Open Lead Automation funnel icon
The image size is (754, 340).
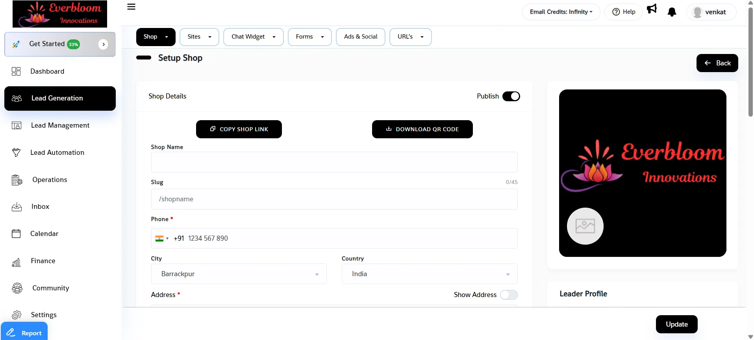click(x=16, y=152)
